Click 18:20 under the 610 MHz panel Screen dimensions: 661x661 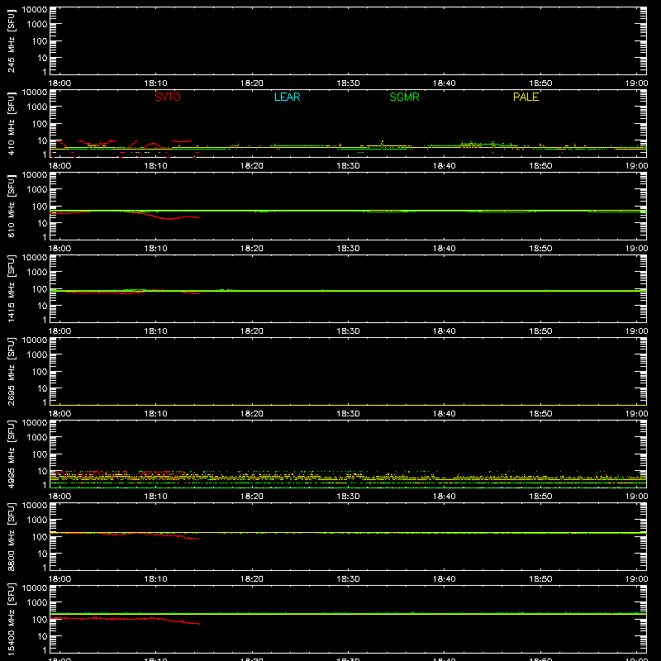pos(252,249)
